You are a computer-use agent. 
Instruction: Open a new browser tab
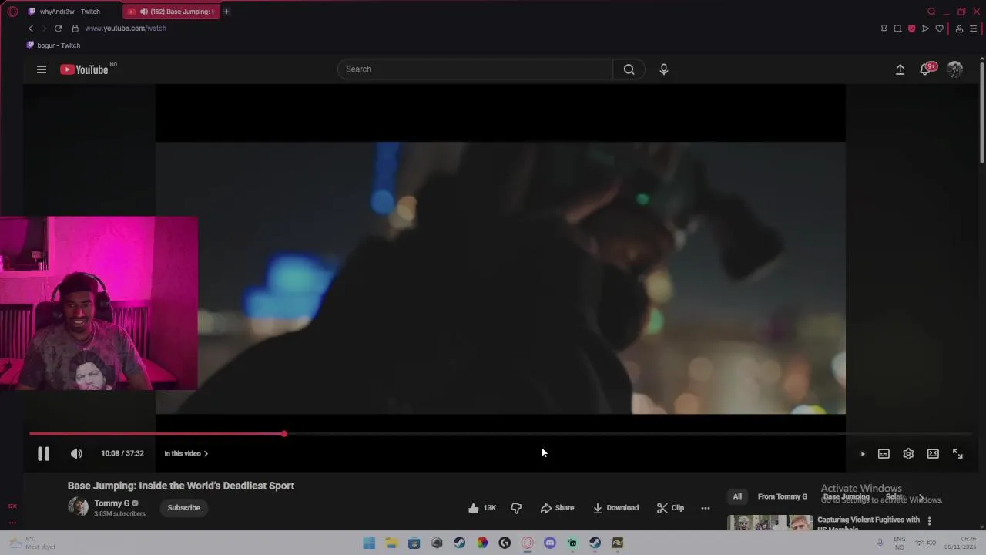pyautogui.click(x=226, y=12)
